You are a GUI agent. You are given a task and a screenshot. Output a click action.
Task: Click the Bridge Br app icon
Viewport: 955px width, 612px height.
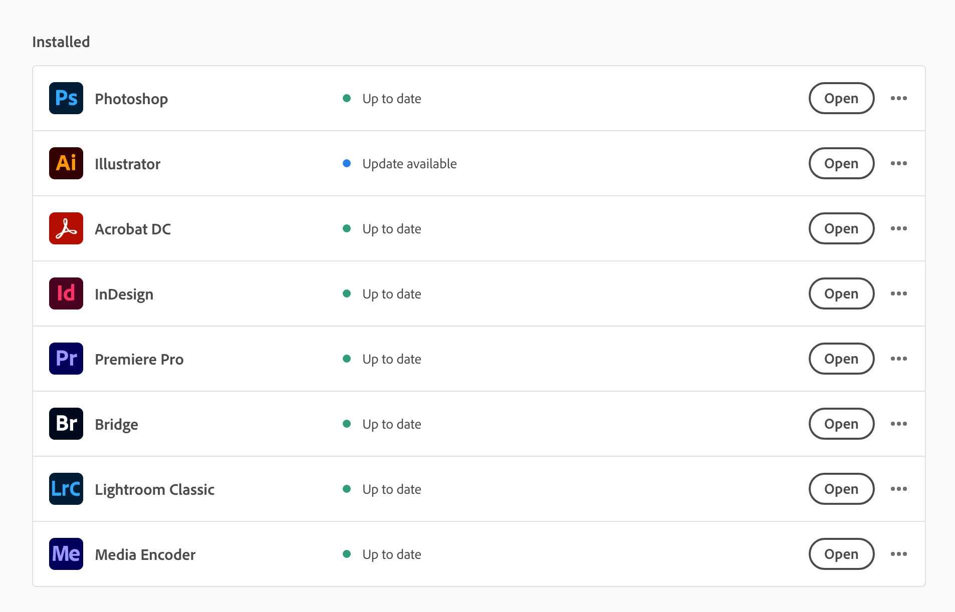[66, 424]
